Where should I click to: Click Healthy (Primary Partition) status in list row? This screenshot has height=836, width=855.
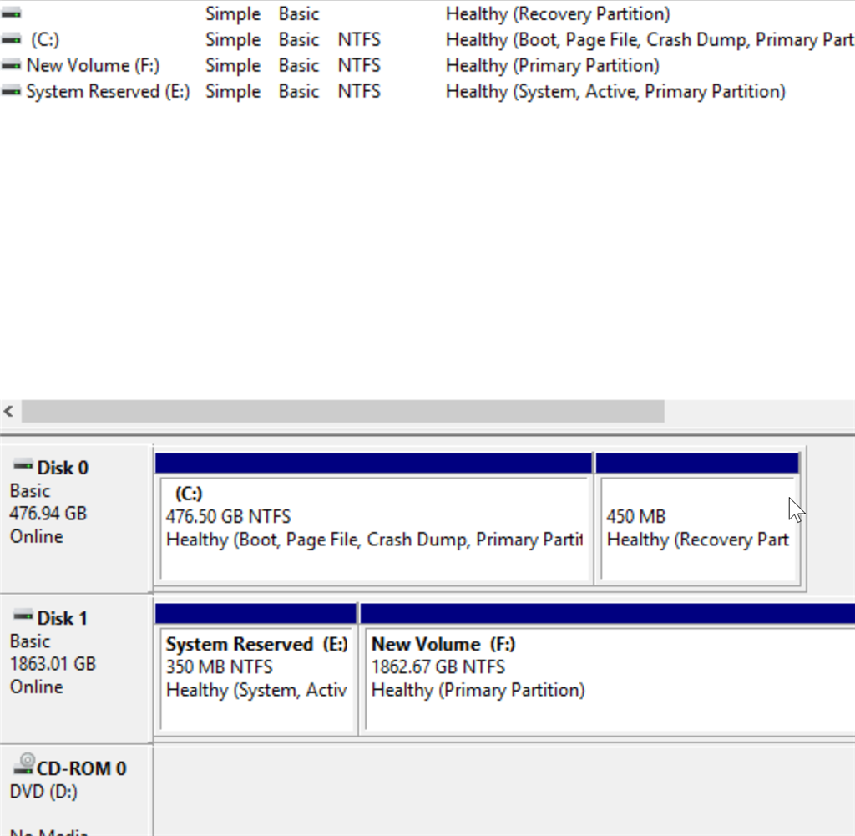[553, 65]
